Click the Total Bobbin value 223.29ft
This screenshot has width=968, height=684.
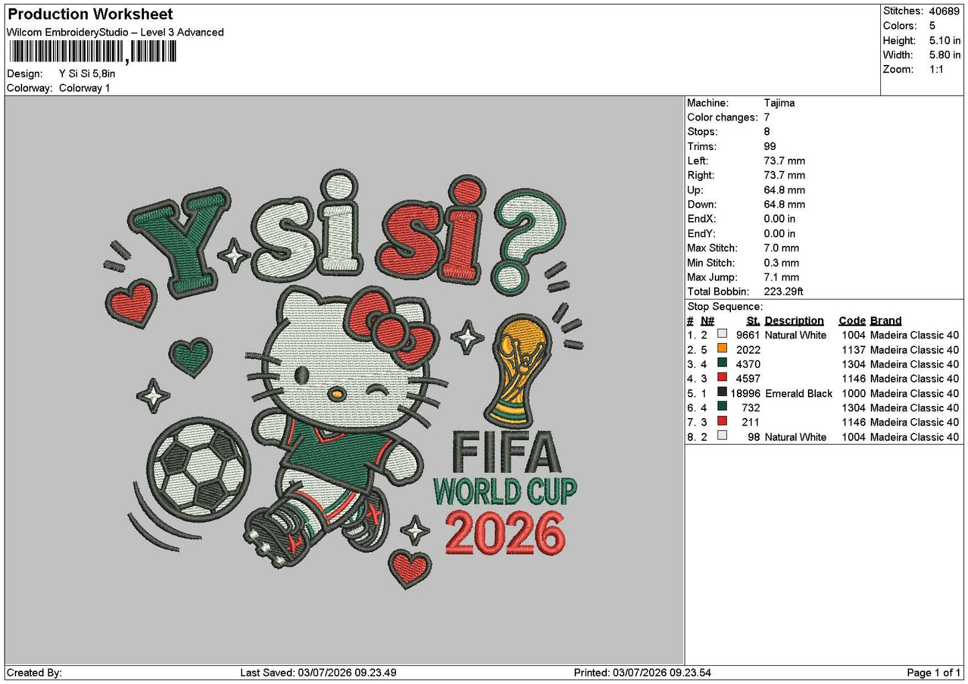pos(783,292)
